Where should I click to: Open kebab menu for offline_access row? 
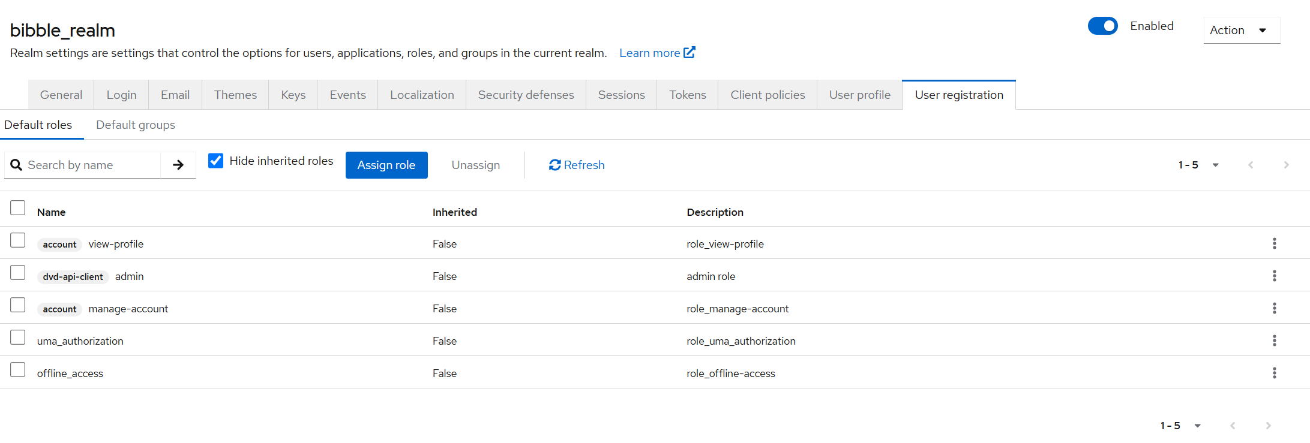pyautogui.click(x=1274, y=373)
